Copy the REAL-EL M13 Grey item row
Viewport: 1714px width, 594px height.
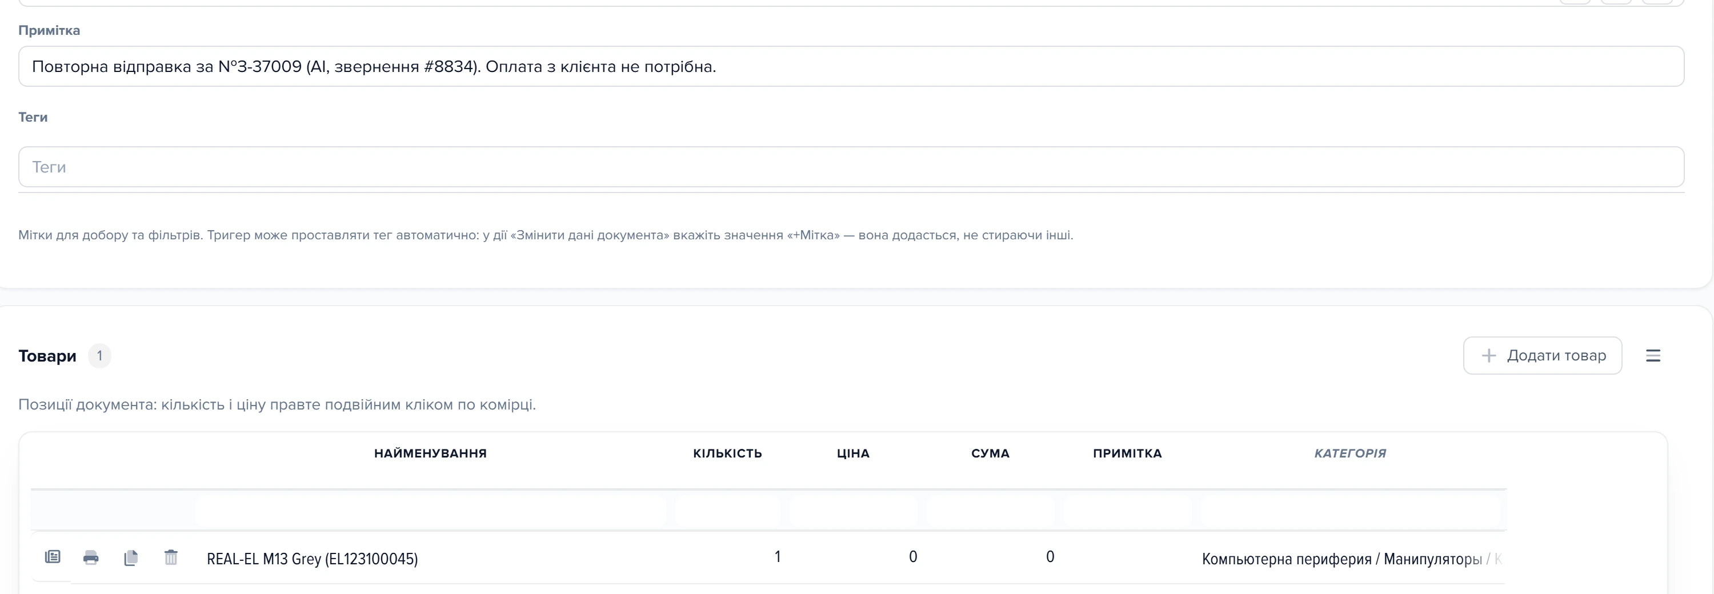131,557
